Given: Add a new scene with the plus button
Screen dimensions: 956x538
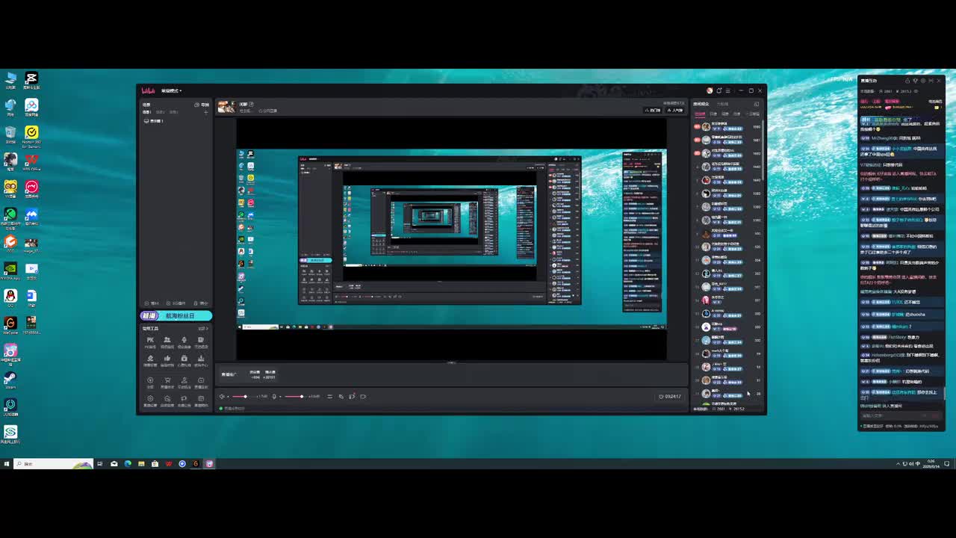Looking at the screenshot, I should [x=206, y=112].
